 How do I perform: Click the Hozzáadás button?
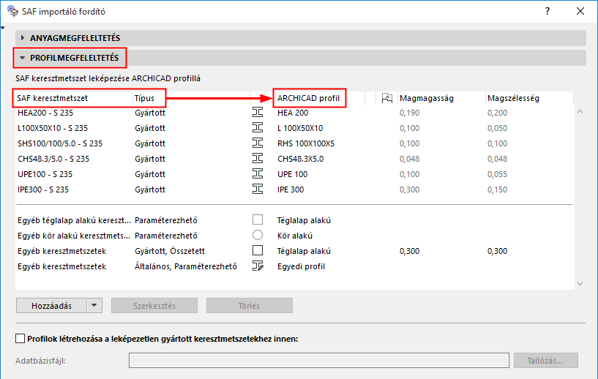[51, 306]
